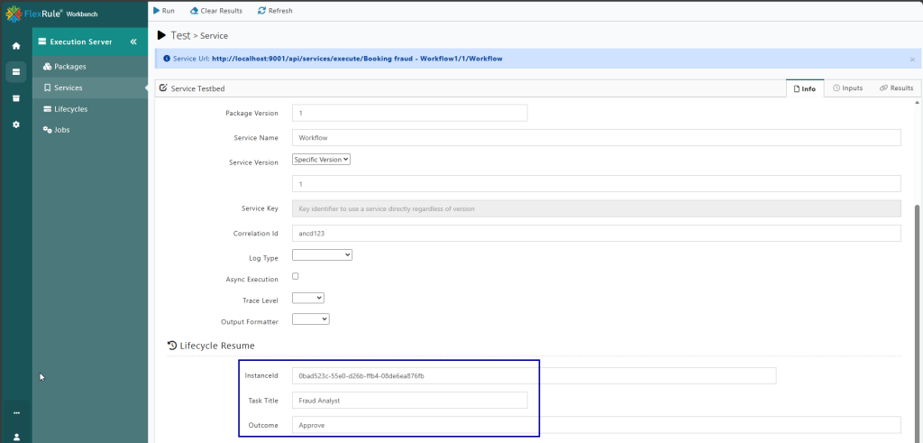The height and width of the screenshot is (443, 923).
Task: Open the Output Formatter dropdown
Action: [311, 318]
